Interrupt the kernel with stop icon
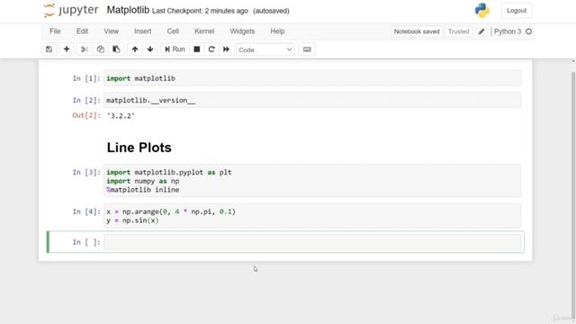576x324 pixels. (x=197, y=49)
